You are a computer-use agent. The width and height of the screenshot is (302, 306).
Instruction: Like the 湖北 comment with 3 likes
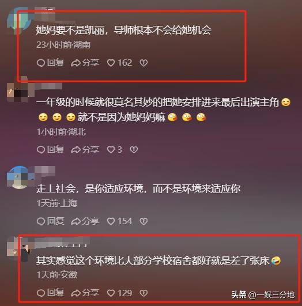pos(115,150)
